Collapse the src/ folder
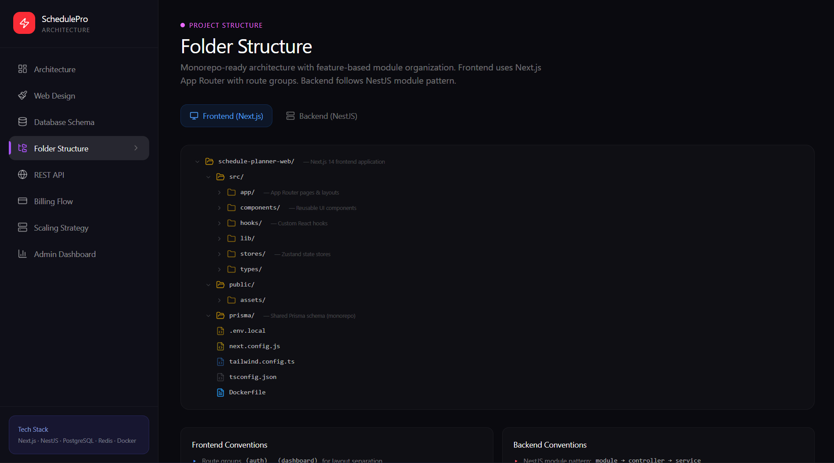834x463 pixels. (208, 176)
